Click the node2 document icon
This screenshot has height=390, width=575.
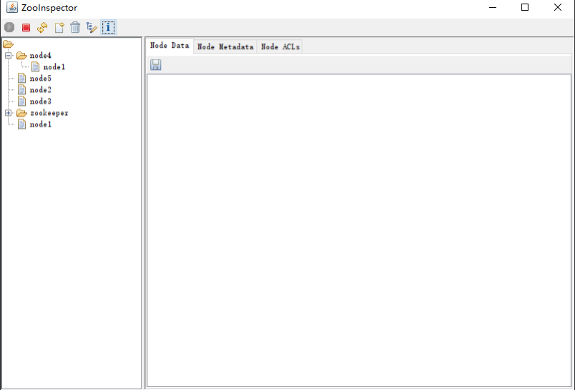(21, 90)
